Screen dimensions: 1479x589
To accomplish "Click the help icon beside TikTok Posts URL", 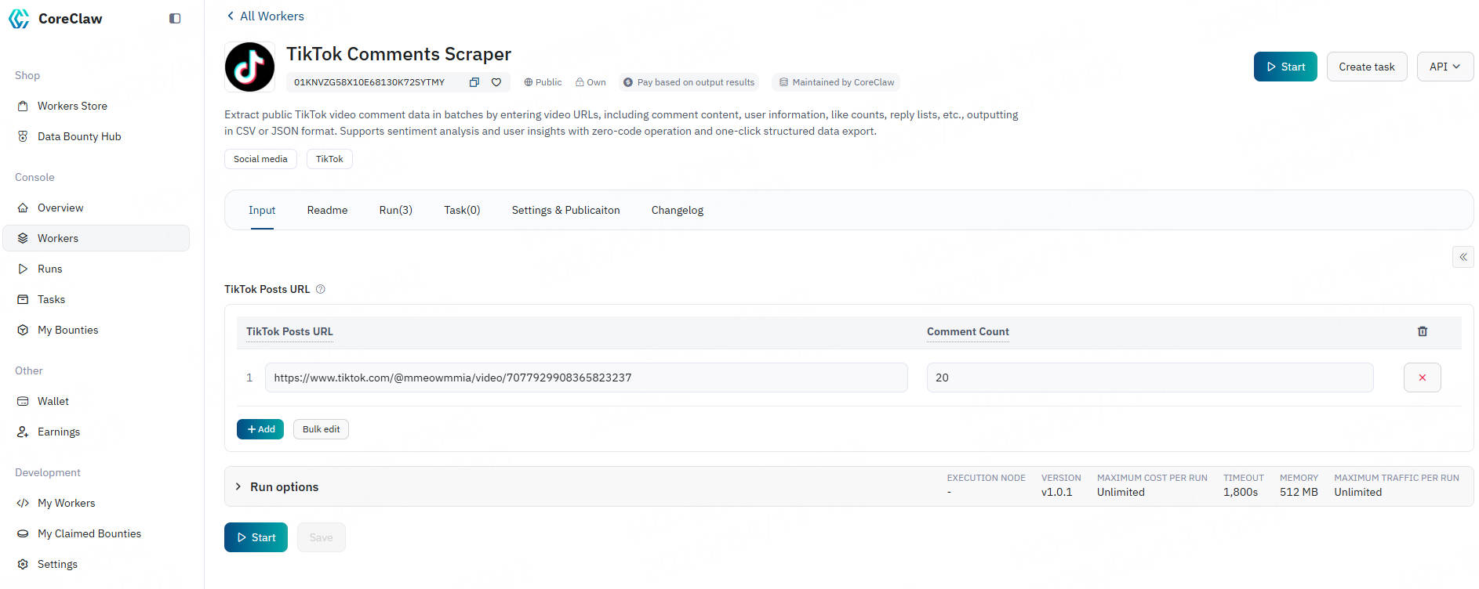I will tap(320, 289).
